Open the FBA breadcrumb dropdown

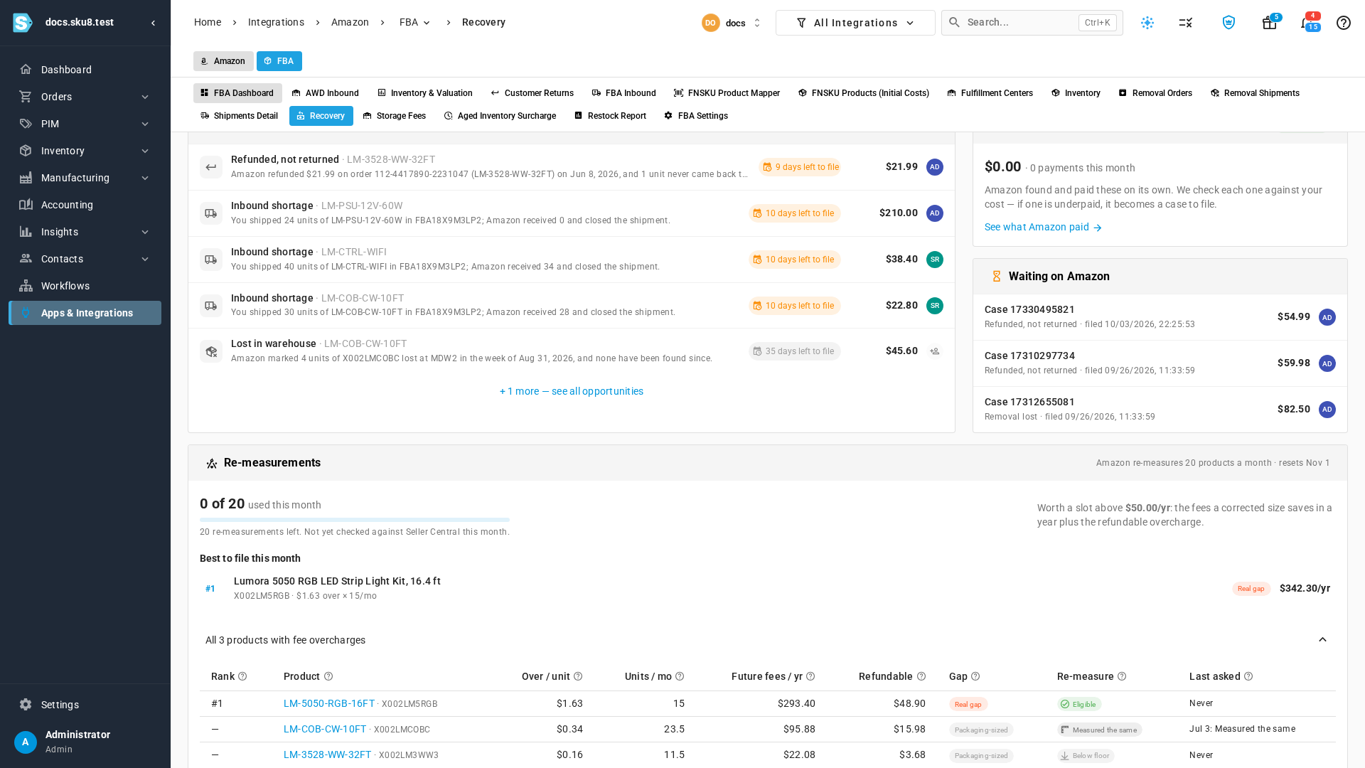415,23
